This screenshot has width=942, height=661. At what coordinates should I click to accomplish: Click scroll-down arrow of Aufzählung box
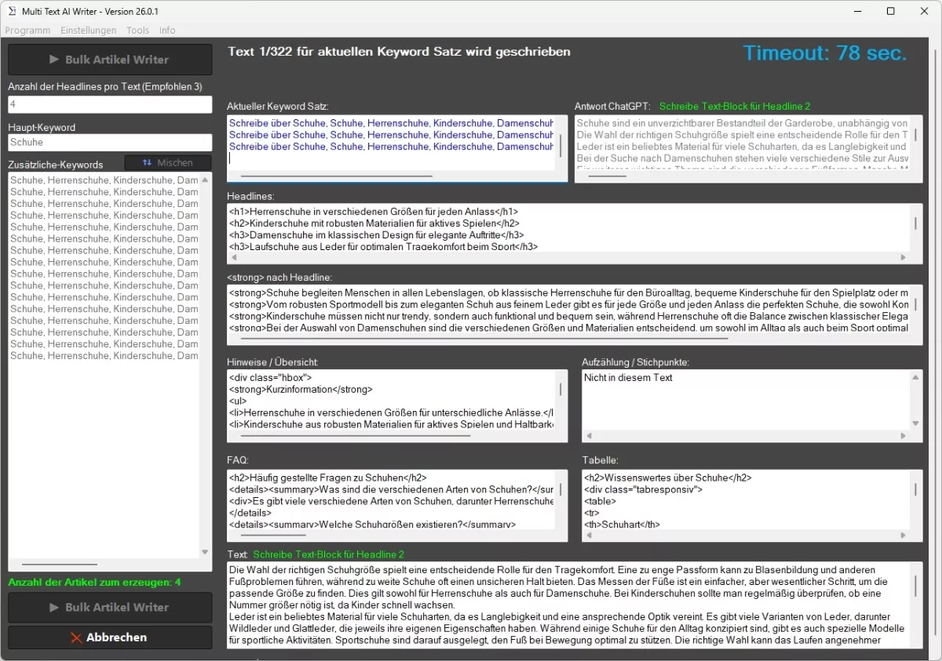915,423
